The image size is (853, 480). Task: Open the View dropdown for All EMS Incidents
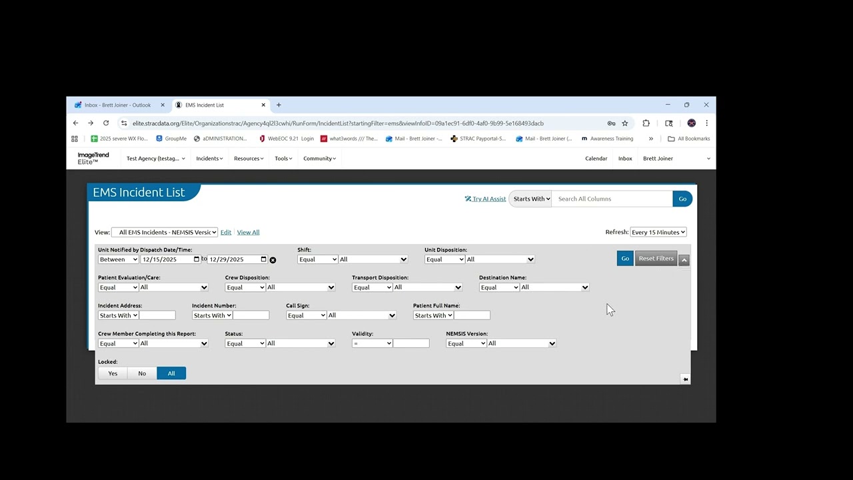coord(165,232)
